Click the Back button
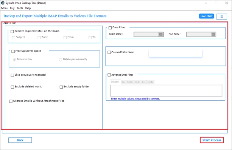232x150 pixels. pos(20,140)
